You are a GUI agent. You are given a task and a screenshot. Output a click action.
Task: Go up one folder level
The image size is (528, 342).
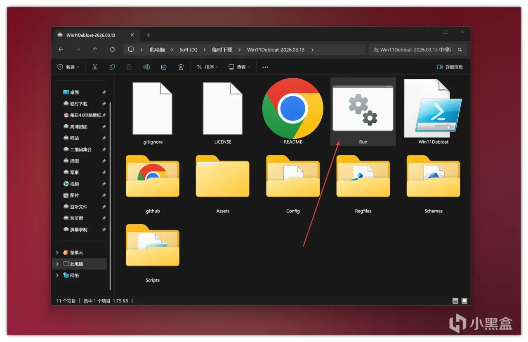[x=95, y=49]
